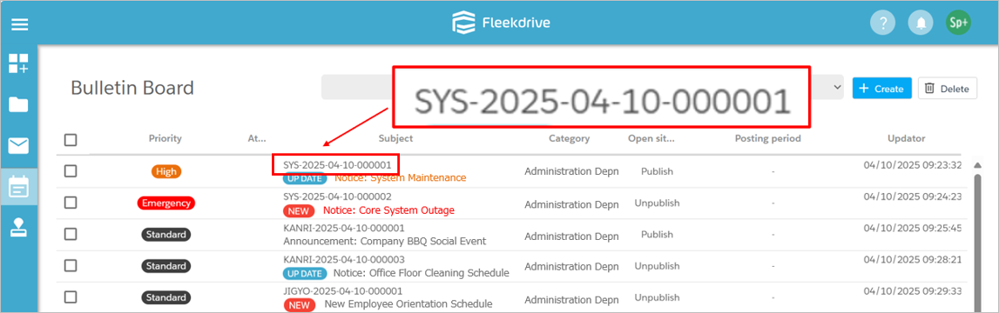Open the dropdown arrow beside Create
Viewport: 999px width, 313px height.
tap(837, 88)
